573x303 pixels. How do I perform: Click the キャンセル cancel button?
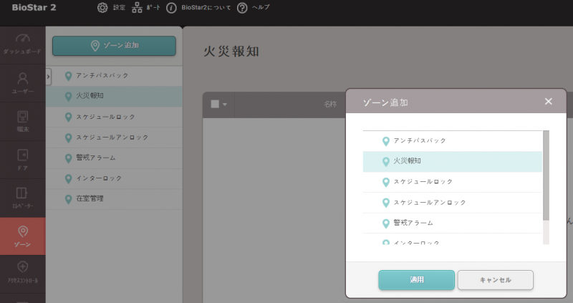495,279
